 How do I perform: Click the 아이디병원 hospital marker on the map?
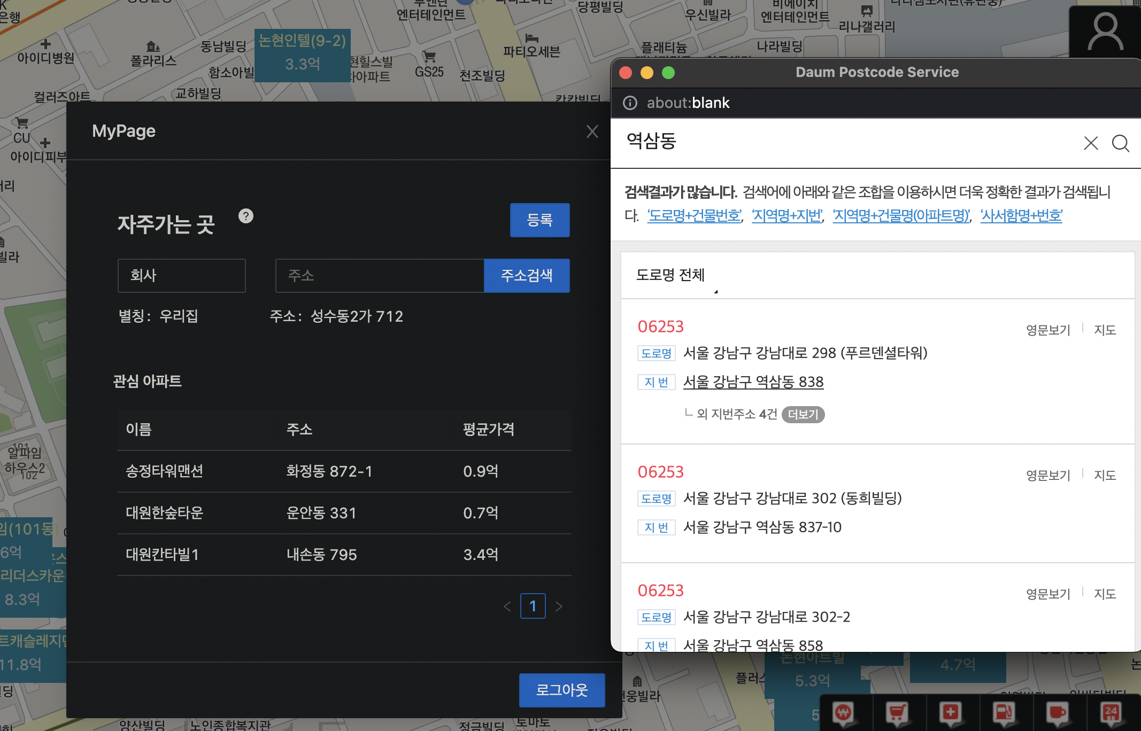tap(45, 52)
